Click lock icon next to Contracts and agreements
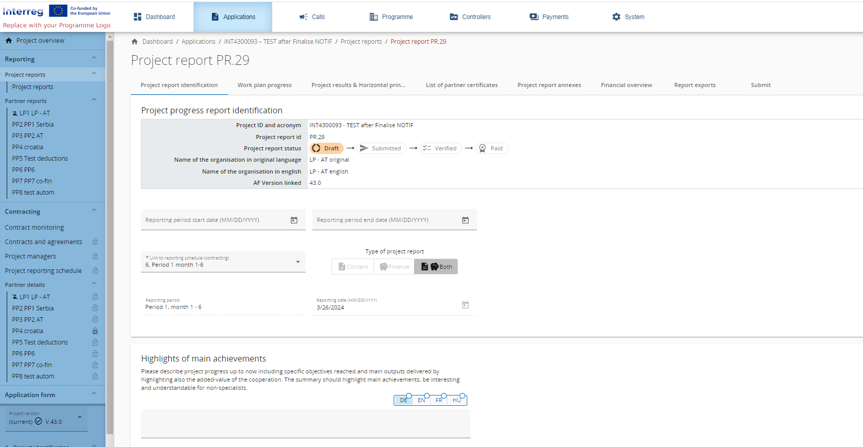This screenshot has width=863, height=447. 95,242
